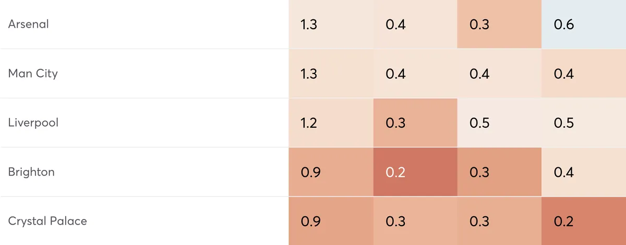Select the Brighton row label
Screen dimensions: 626x245
click(x=31, y=171)
